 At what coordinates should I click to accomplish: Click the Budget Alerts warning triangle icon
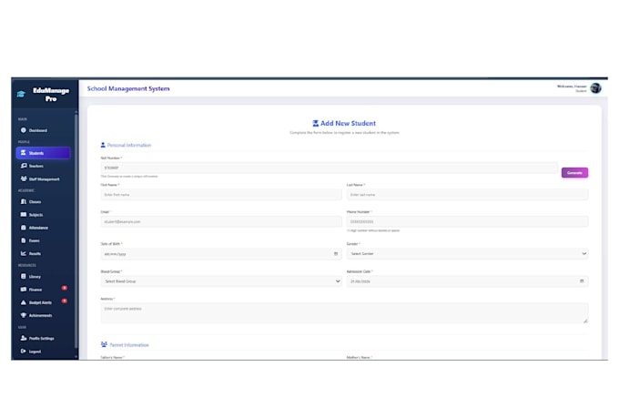pos(24,302)
